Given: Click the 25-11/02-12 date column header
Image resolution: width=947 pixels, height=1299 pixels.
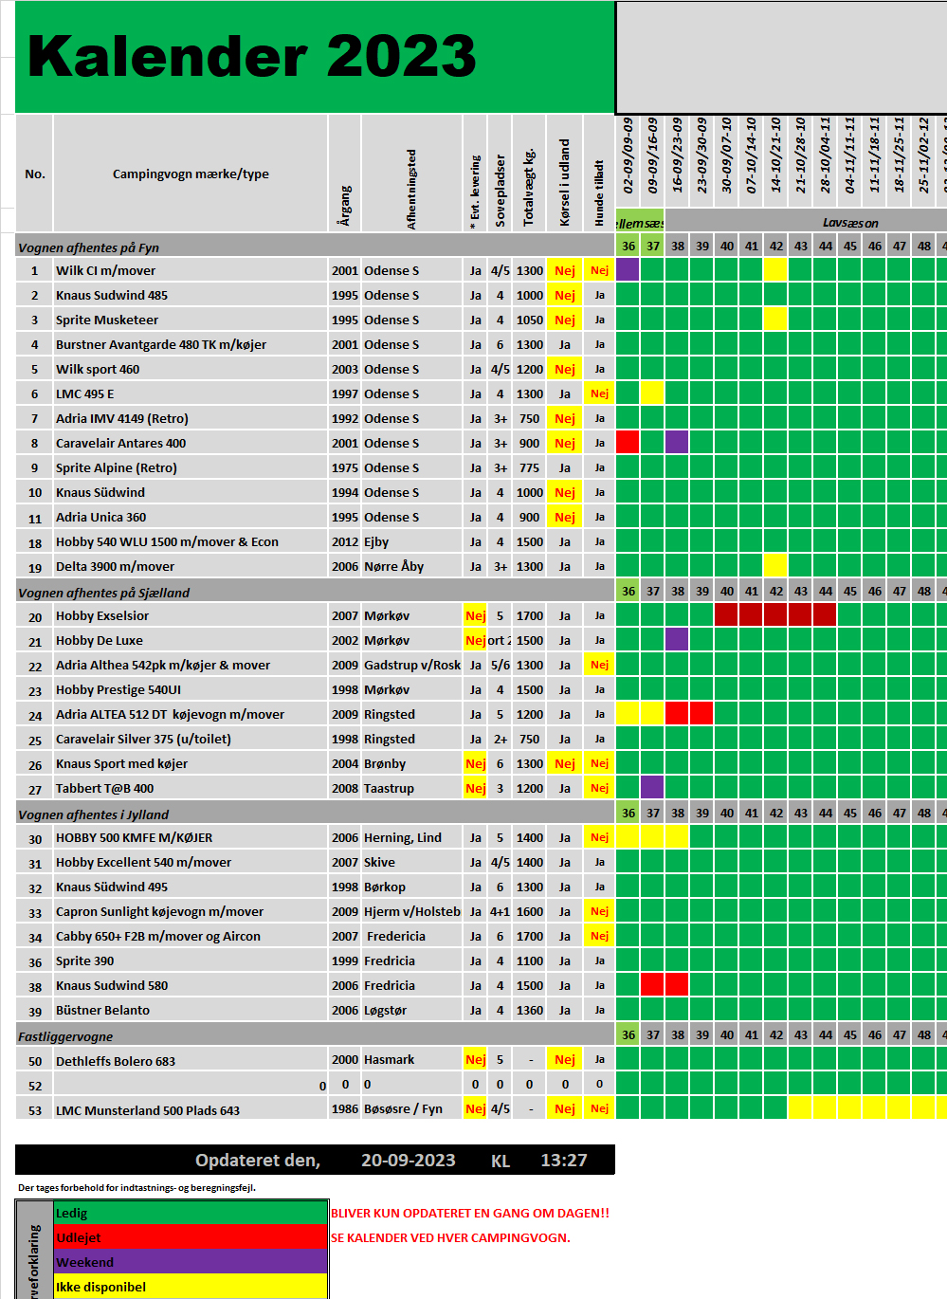Looking at the screenshot, I should click(923, 155).
